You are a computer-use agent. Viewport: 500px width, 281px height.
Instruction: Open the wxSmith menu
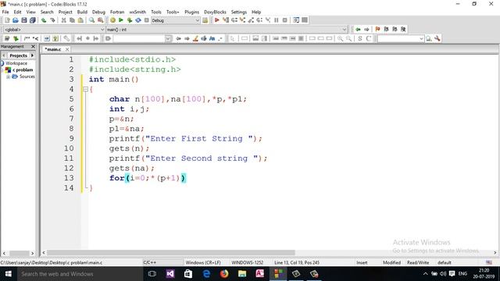point(137,12)
